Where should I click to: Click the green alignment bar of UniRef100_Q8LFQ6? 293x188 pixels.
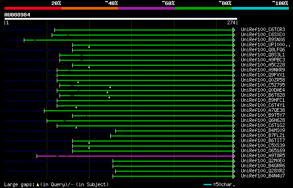pyautogui.click(x=152, y=50)
